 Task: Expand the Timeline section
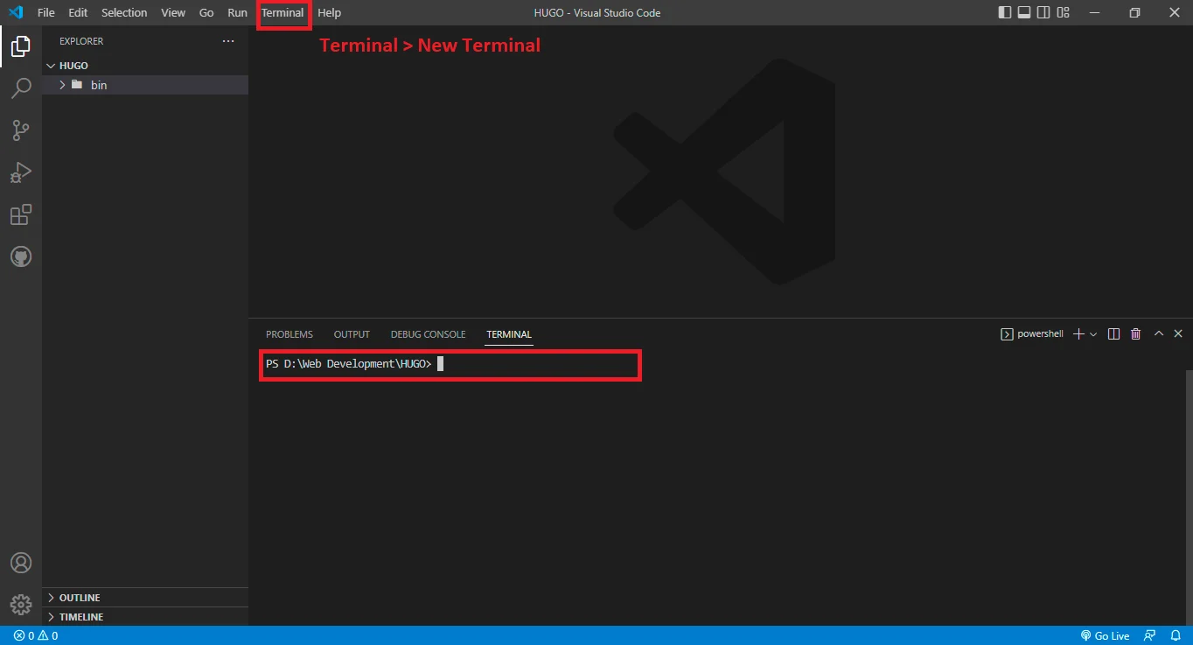(145, 617)
